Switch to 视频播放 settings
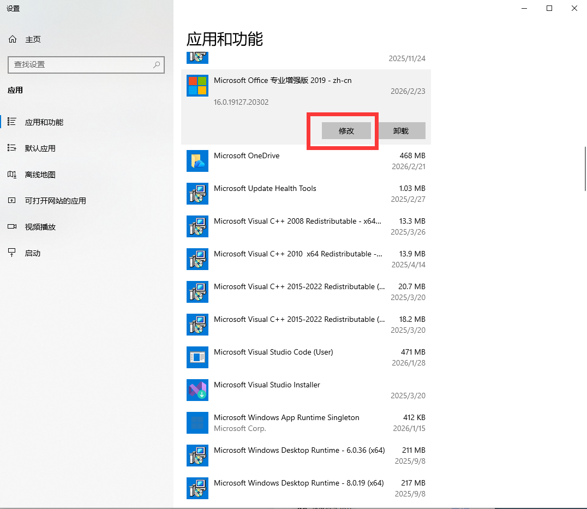The height and width of the screenshot is (509, 587). point(87,227)
